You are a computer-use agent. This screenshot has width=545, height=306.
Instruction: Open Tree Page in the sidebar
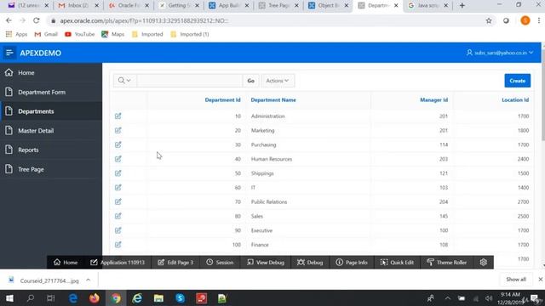pyautogui.click(x=51, y=169)
